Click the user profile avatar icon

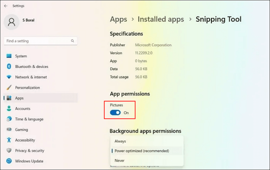coord(12,22)
